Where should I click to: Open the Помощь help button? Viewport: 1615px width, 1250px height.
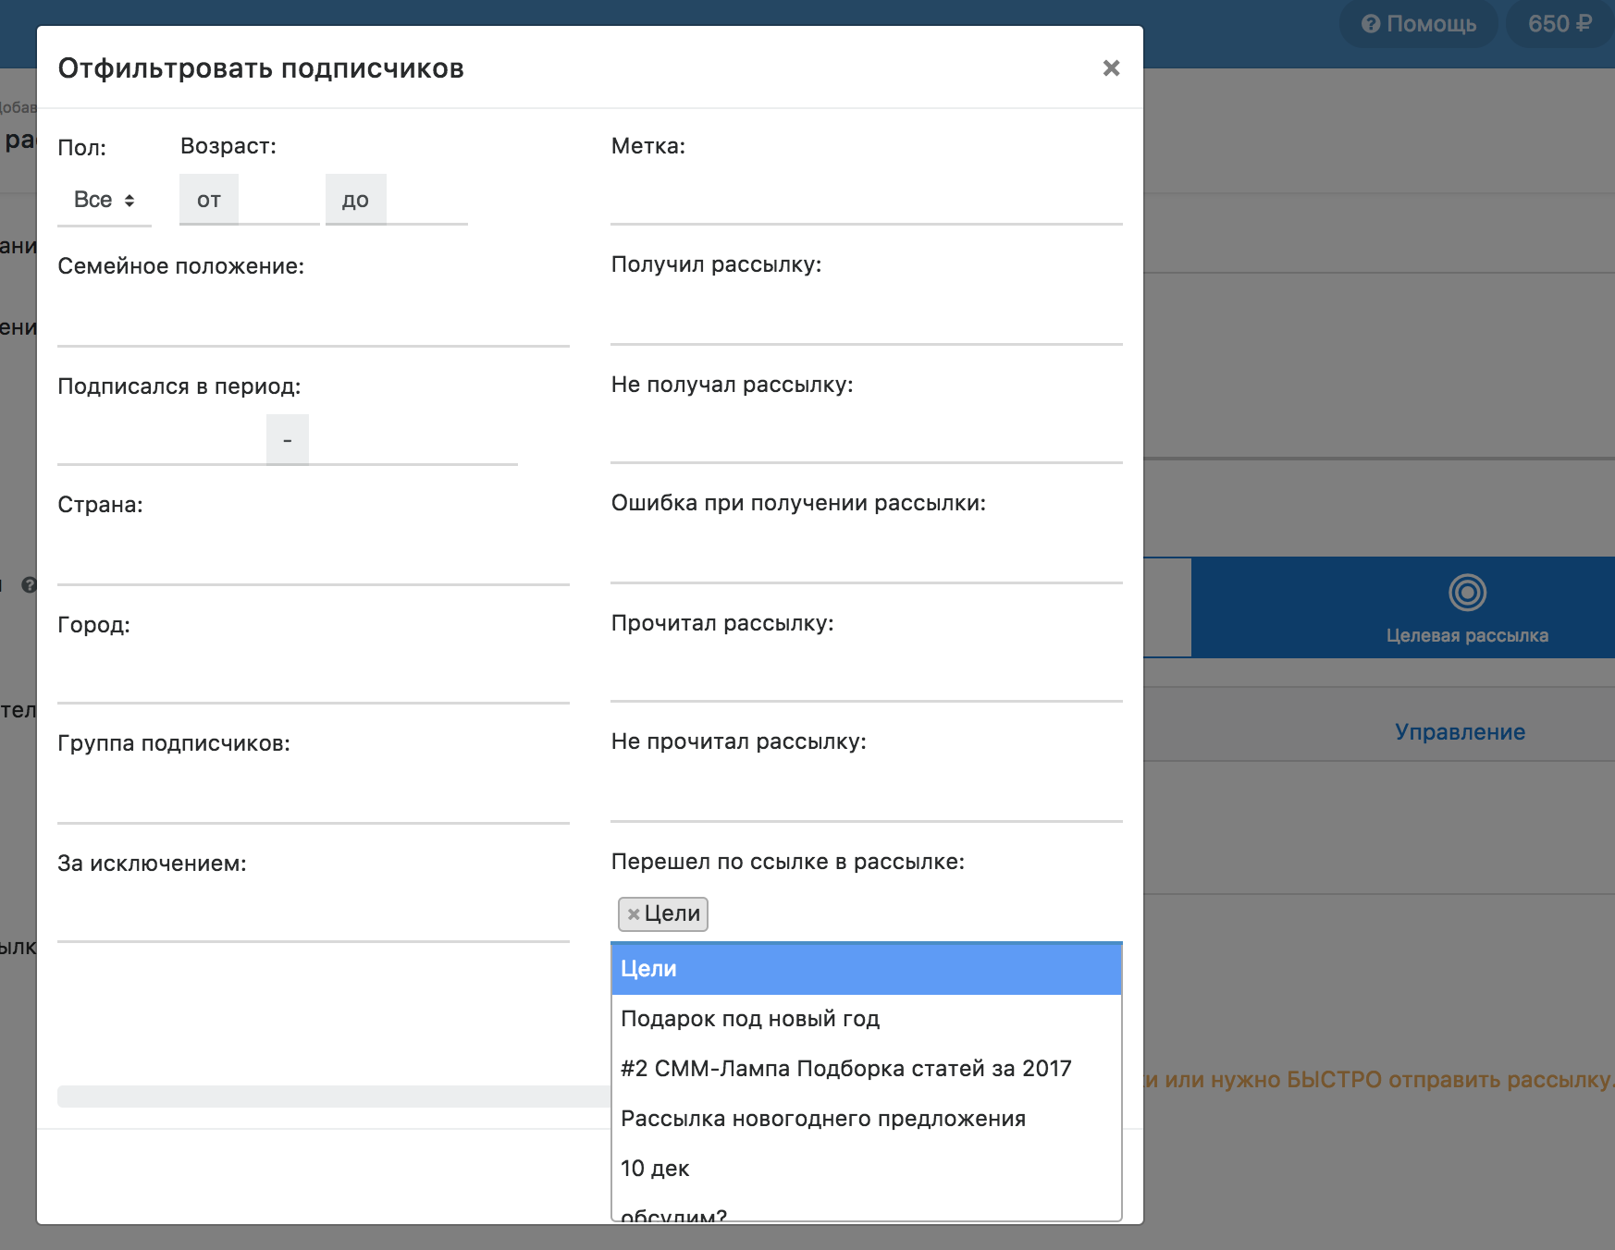[1419, 24]
